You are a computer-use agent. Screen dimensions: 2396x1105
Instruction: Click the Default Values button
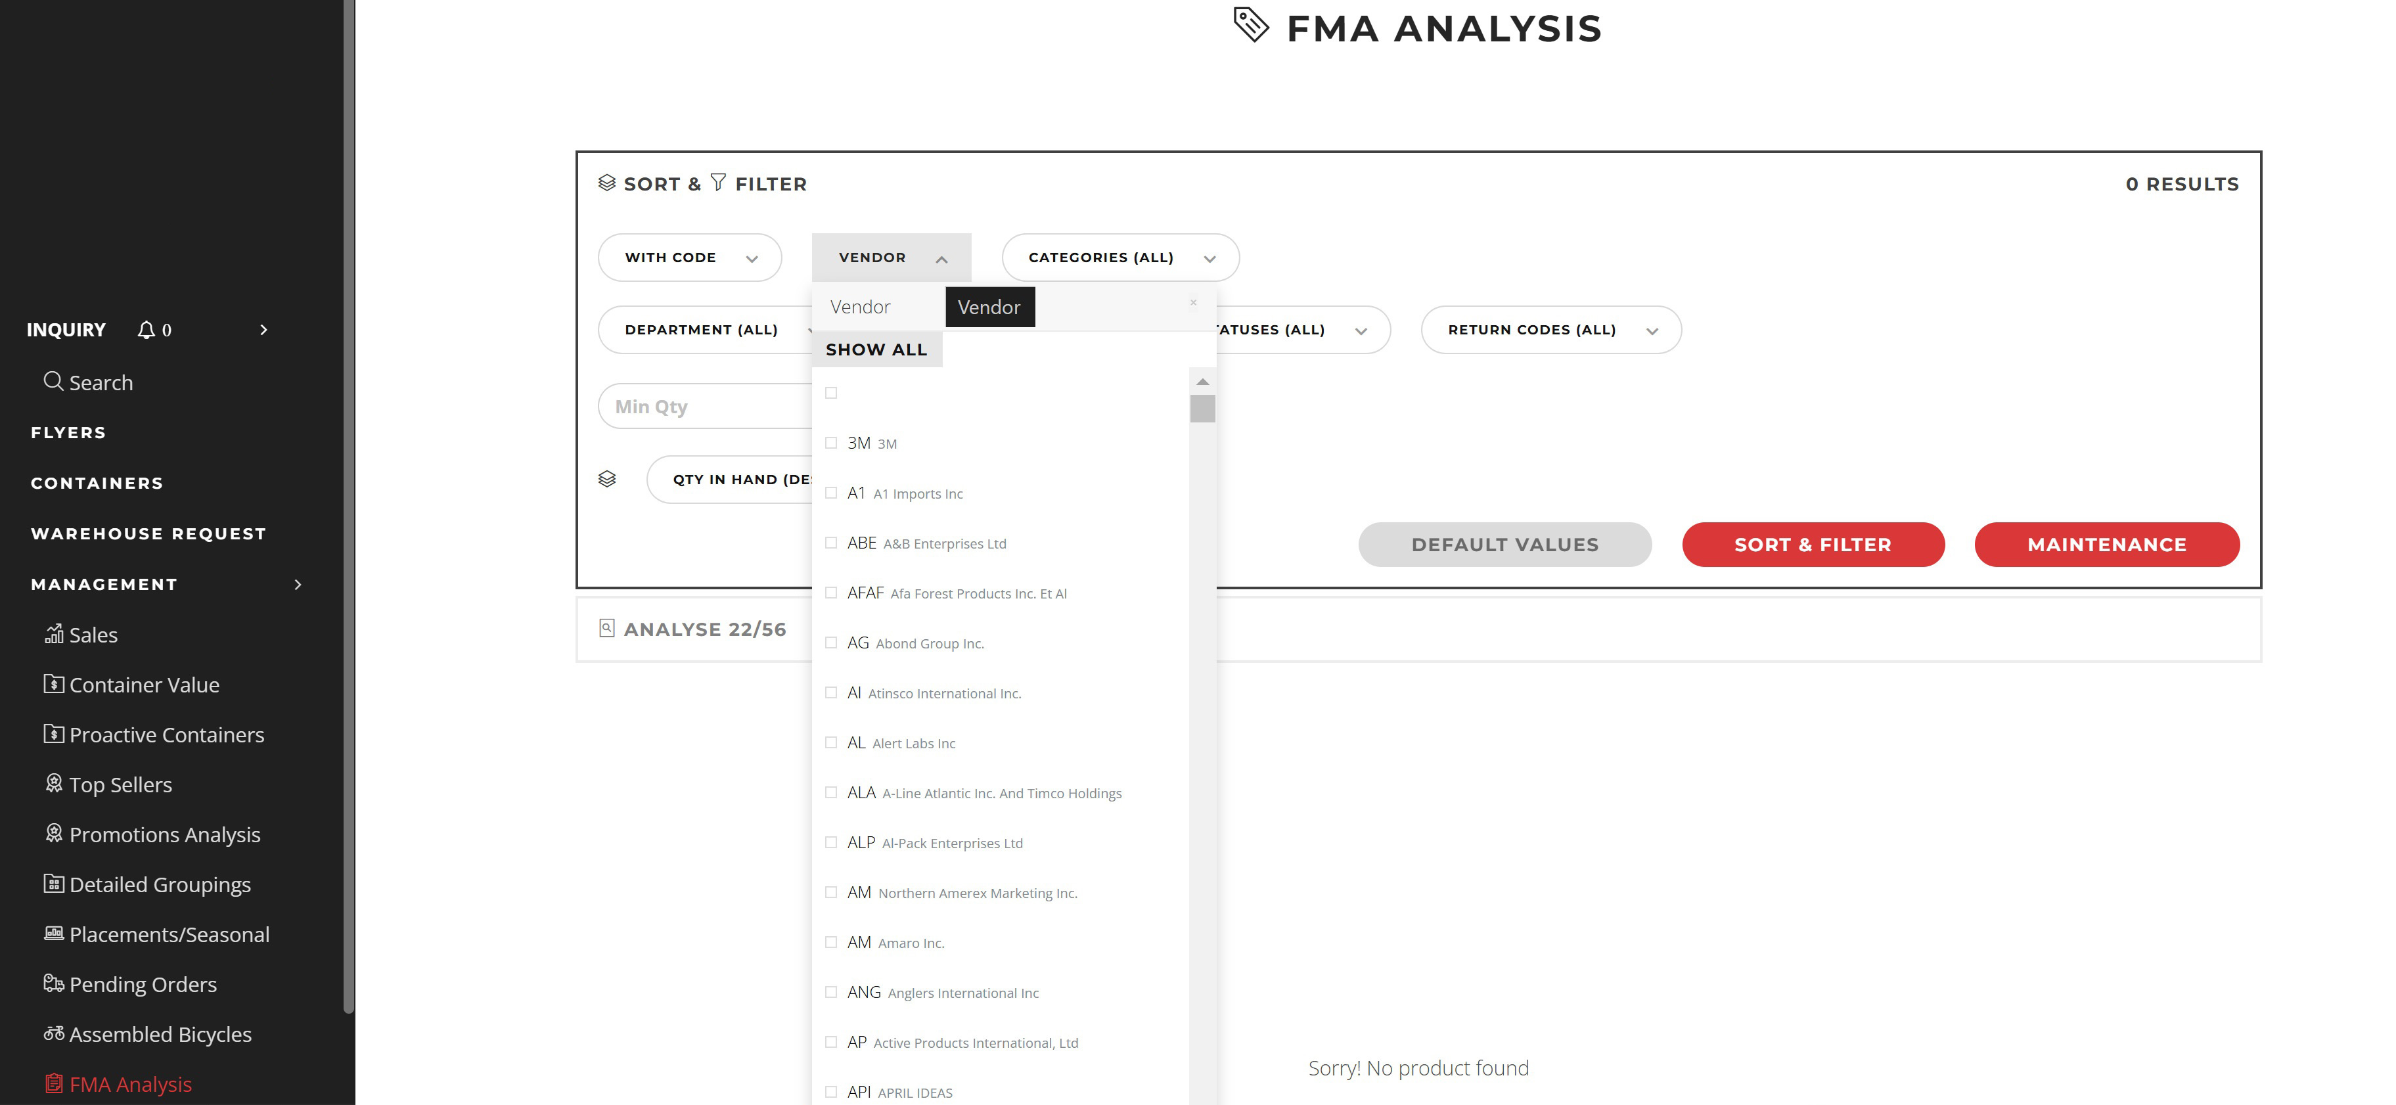[1504, 544]
